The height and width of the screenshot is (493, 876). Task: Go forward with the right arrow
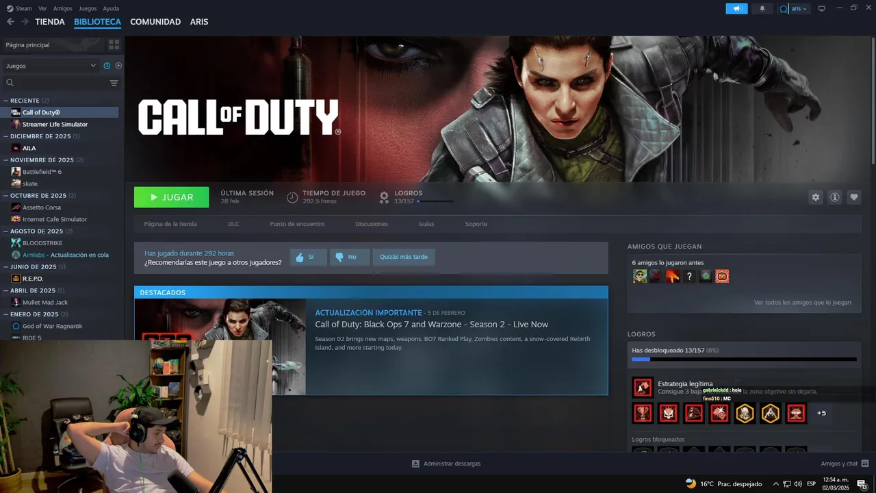coord(25,22)
